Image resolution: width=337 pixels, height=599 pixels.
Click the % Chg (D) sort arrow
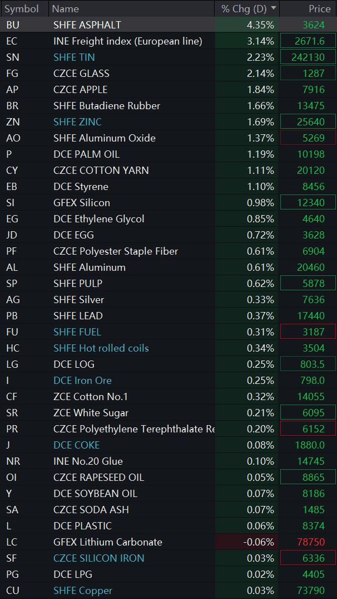click(x=274, y=8)
